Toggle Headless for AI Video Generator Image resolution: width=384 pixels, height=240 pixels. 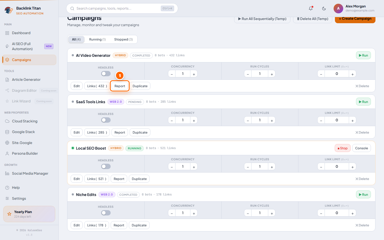point(106,74)
